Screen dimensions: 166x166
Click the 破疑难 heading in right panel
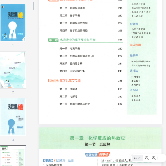pyautogui.click(x=134, y=24)
